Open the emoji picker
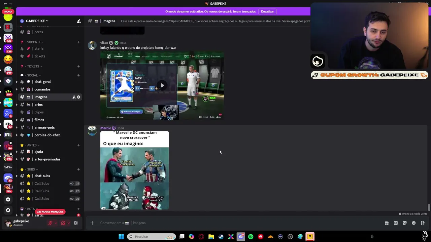431x242 pixels. 414,223
